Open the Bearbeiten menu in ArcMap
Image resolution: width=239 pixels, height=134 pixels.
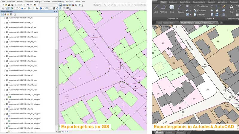pos(11,1)
